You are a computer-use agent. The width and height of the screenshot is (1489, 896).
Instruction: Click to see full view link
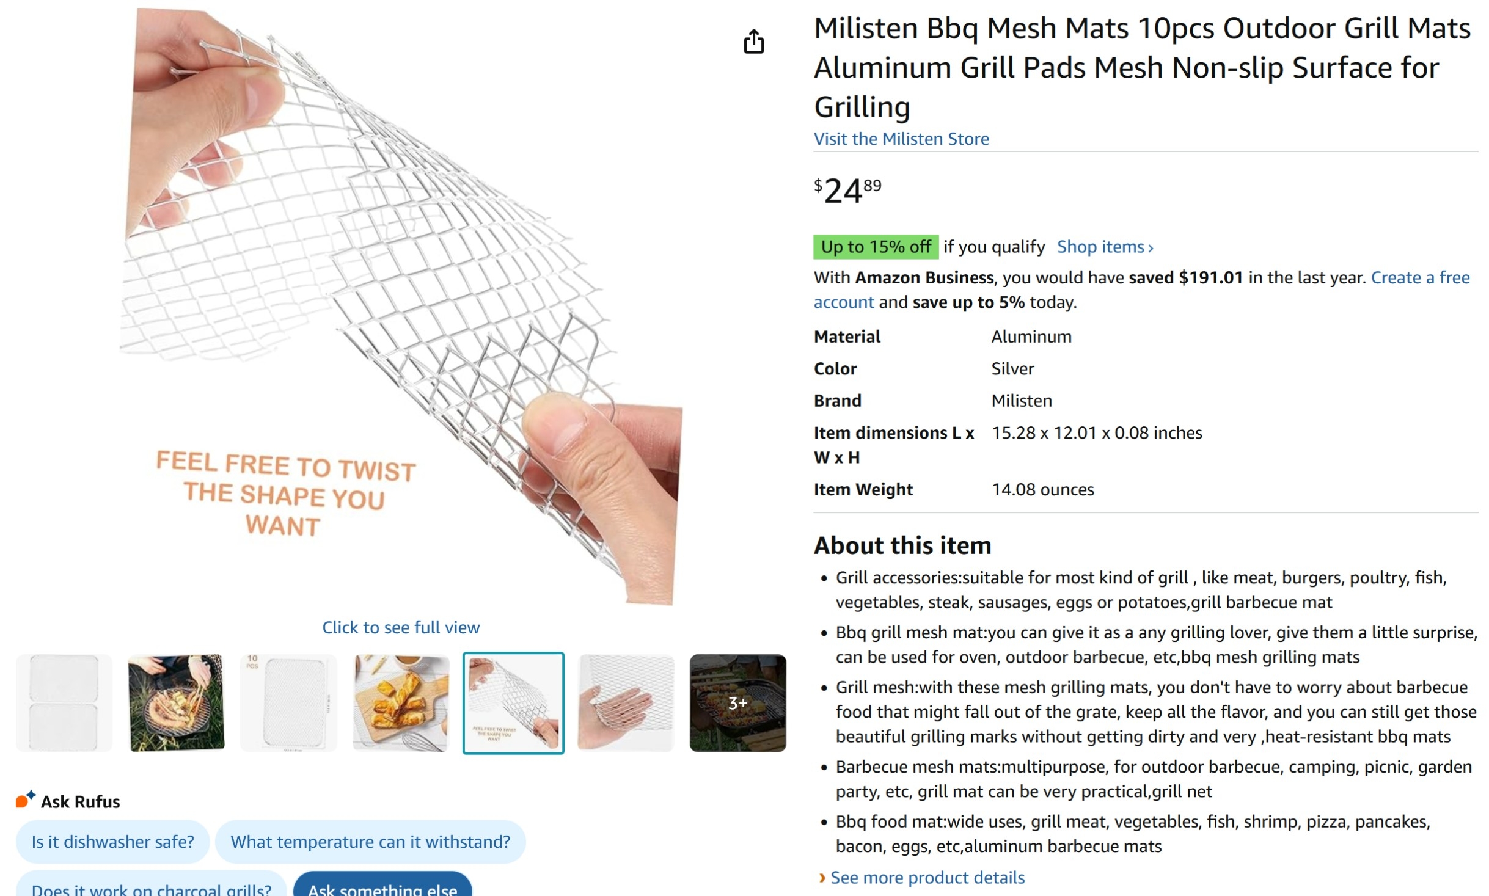[401, 627]
